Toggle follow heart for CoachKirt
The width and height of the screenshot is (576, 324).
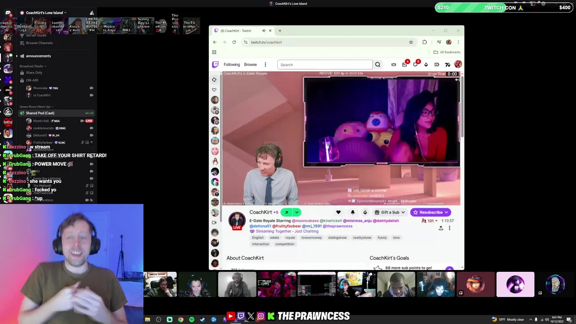click(x=338, y=212)
